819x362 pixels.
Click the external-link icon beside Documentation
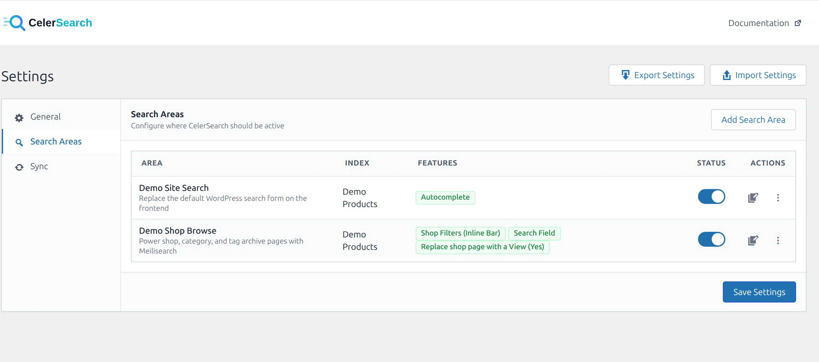pyautogui.click(x=798, y=23)
